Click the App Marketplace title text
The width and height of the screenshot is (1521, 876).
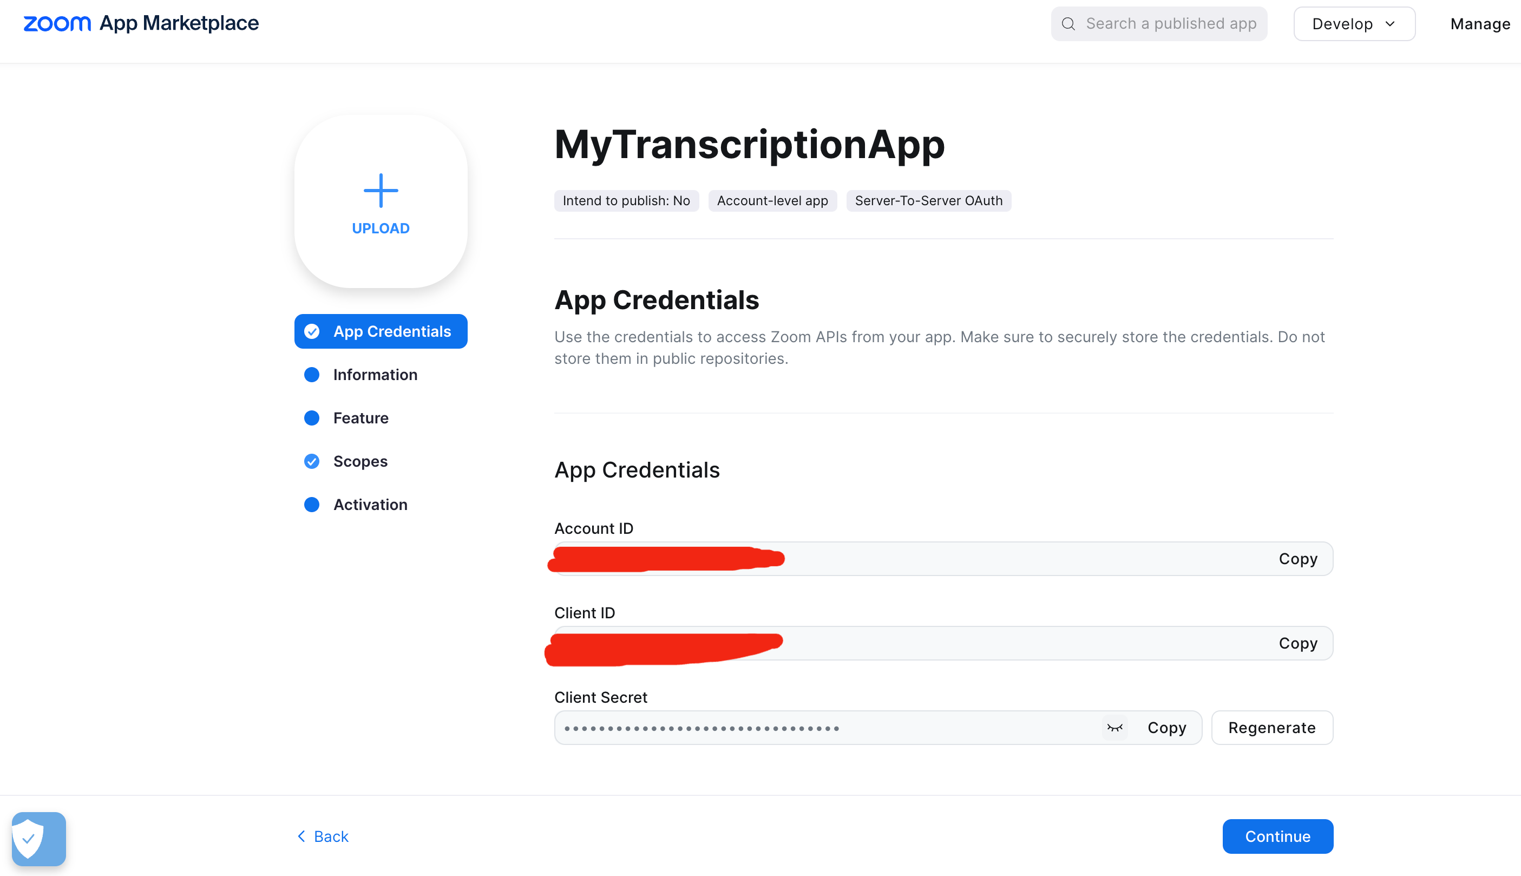tap(179, 23)
